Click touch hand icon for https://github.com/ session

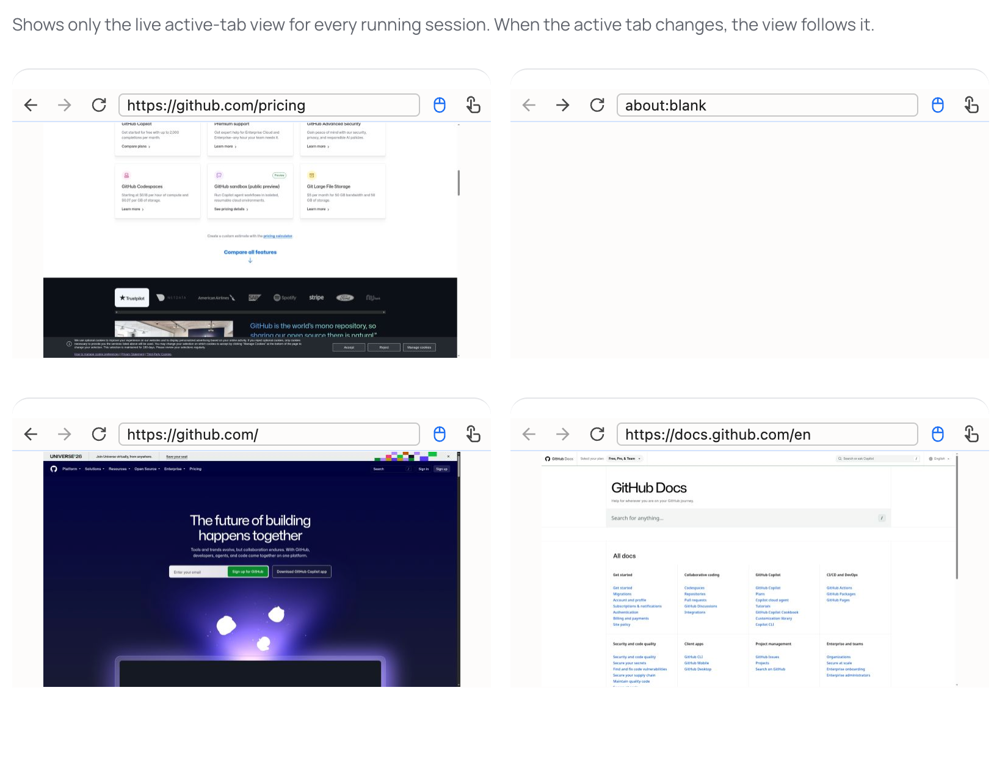point(473,434)
